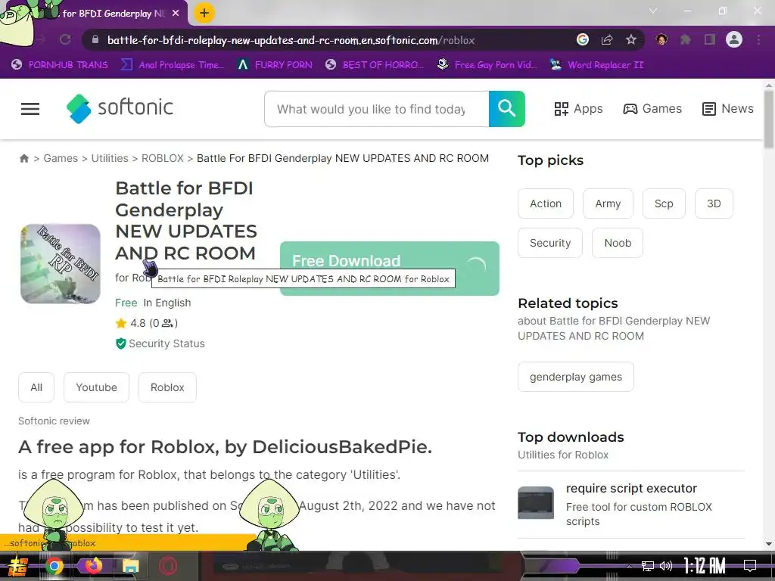Click the avatar extension icon
775x581 pixels.
pos(661,39)
